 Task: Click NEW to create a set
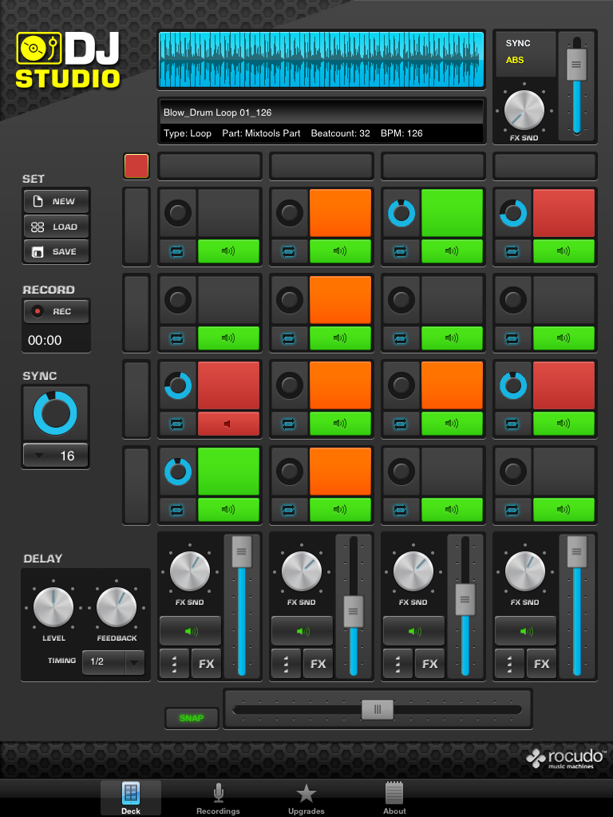(56, 202)
